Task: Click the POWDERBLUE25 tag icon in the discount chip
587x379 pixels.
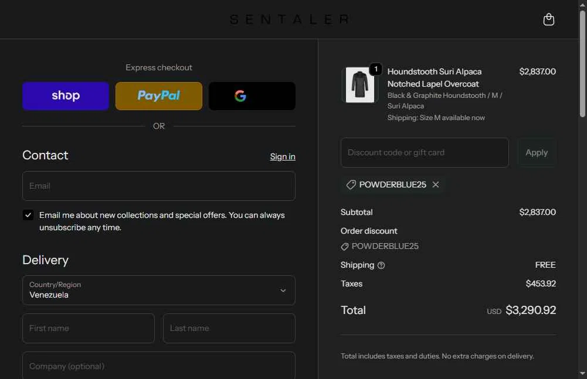Action: pos(351,185)
